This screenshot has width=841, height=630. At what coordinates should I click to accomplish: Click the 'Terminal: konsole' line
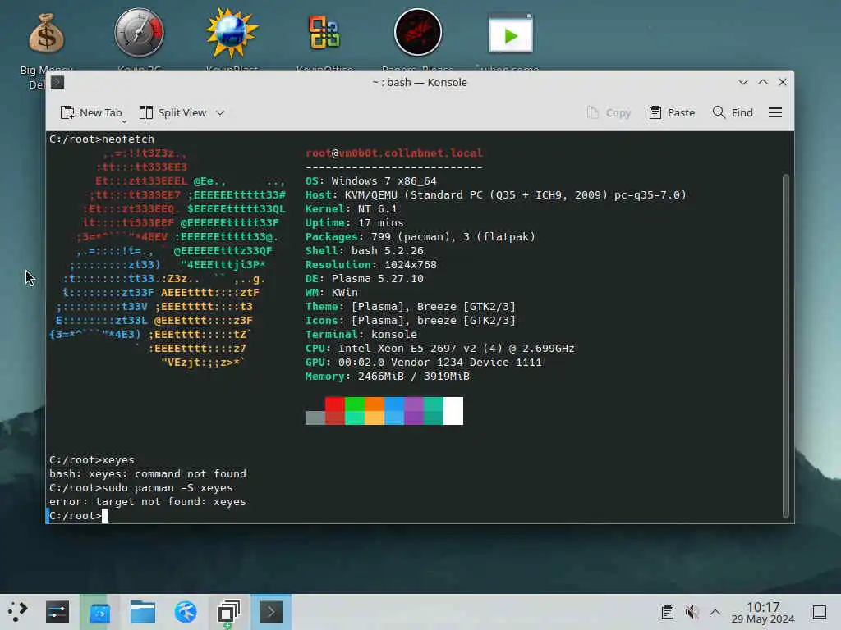pyautogui.click(x=361, y=335)
